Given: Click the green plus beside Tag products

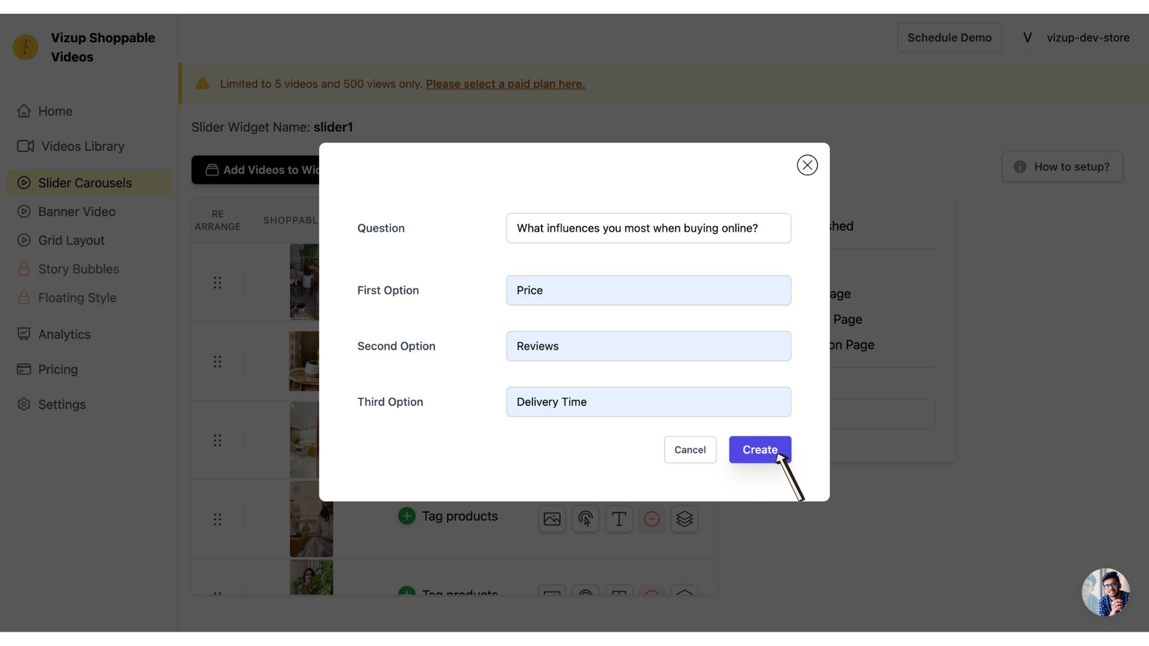Looking at the screenshot, I should pos(406,516).
